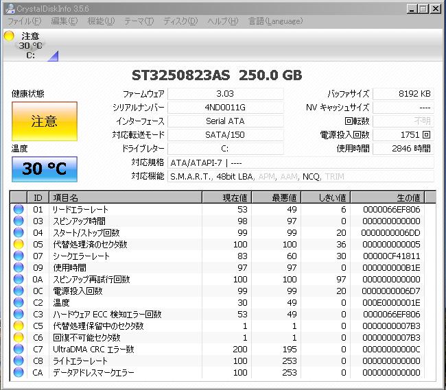
Task: Click status icon for C7 UltraDMA CRC エラー数
Action: [x=19, y=349]
